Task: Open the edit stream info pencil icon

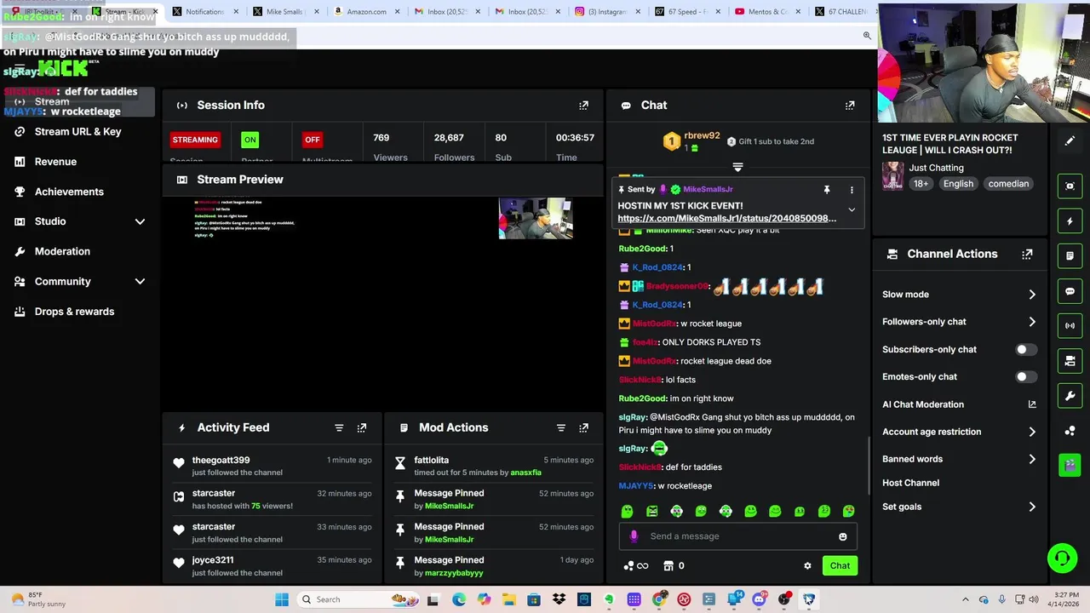Action: (1070, 141)
